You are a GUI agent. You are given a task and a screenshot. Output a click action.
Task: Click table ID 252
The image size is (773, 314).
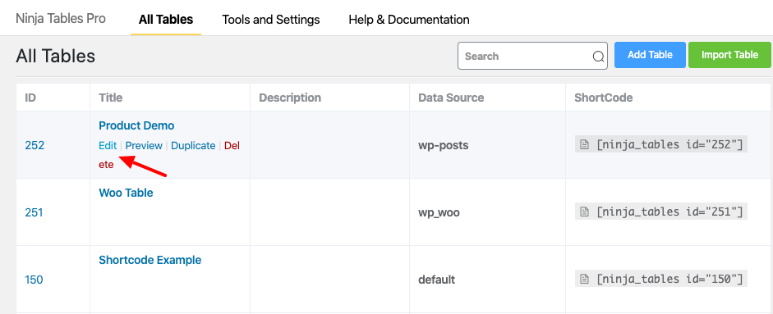coord(35,145)
